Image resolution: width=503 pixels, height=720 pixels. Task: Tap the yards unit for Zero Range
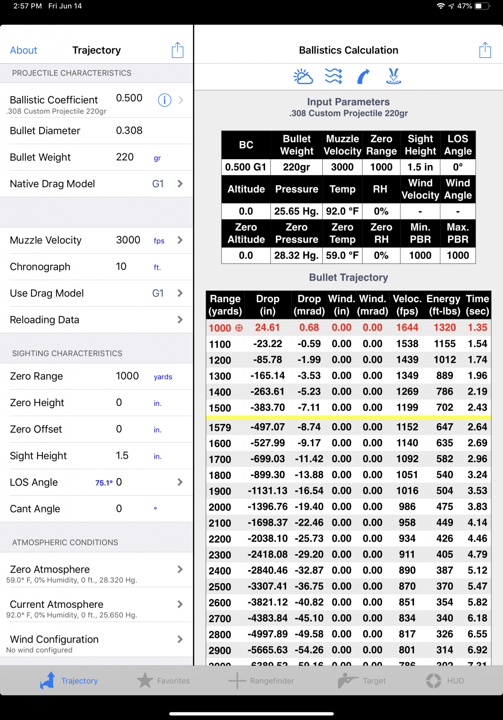click(x=163, y=377)
